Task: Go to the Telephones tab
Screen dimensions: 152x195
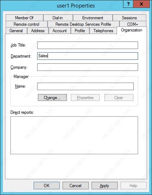Action: 103,31
